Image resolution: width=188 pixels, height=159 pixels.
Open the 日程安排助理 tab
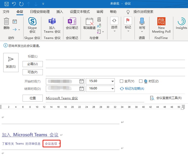[x=40, y=12]
